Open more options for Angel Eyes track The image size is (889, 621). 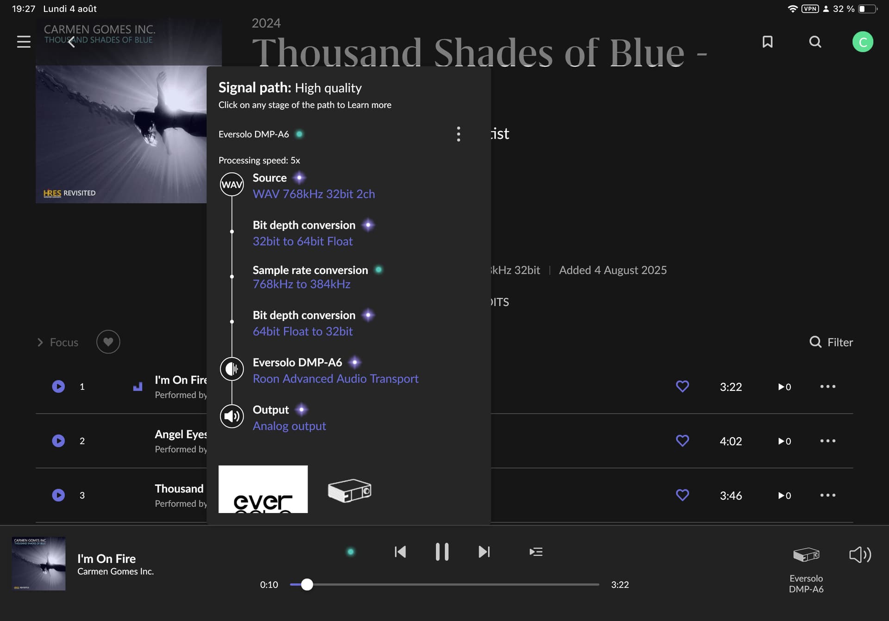pos(827,441)
